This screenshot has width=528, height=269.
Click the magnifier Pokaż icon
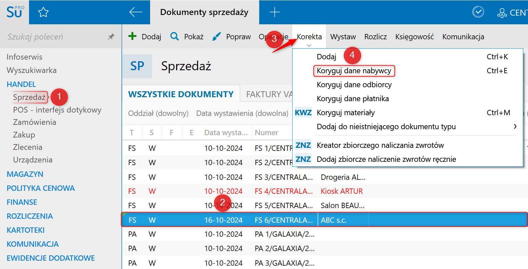coord(174,36)
